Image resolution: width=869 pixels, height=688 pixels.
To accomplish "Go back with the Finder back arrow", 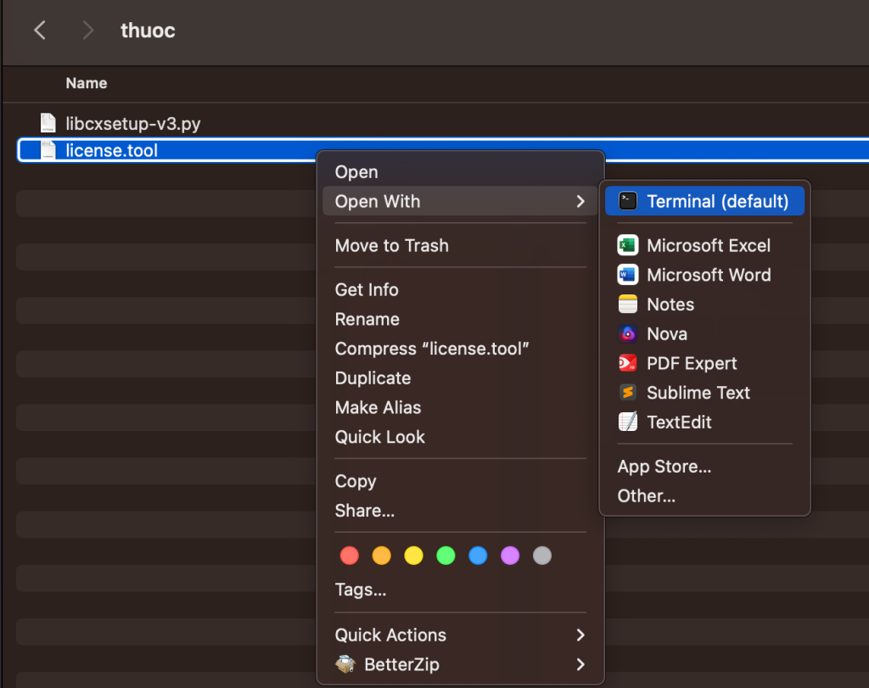I will [40, 31].
